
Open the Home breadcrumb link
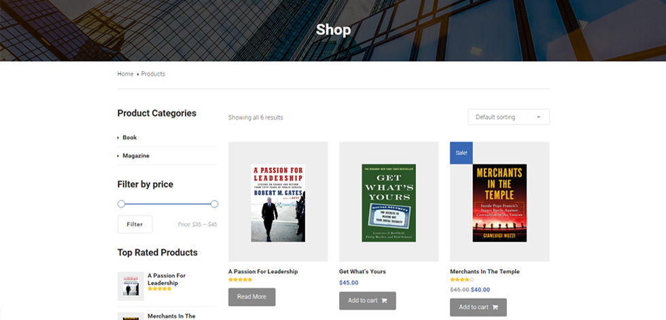[x=125, y=74]
